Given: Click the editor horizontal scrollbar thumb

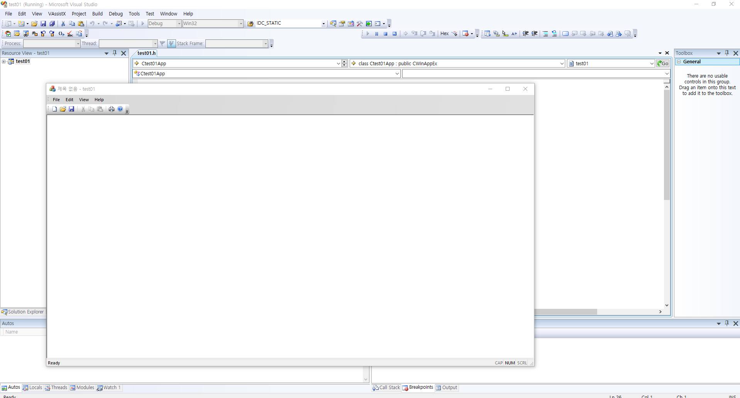Looking at the screenshot, I should click(566, 312).
